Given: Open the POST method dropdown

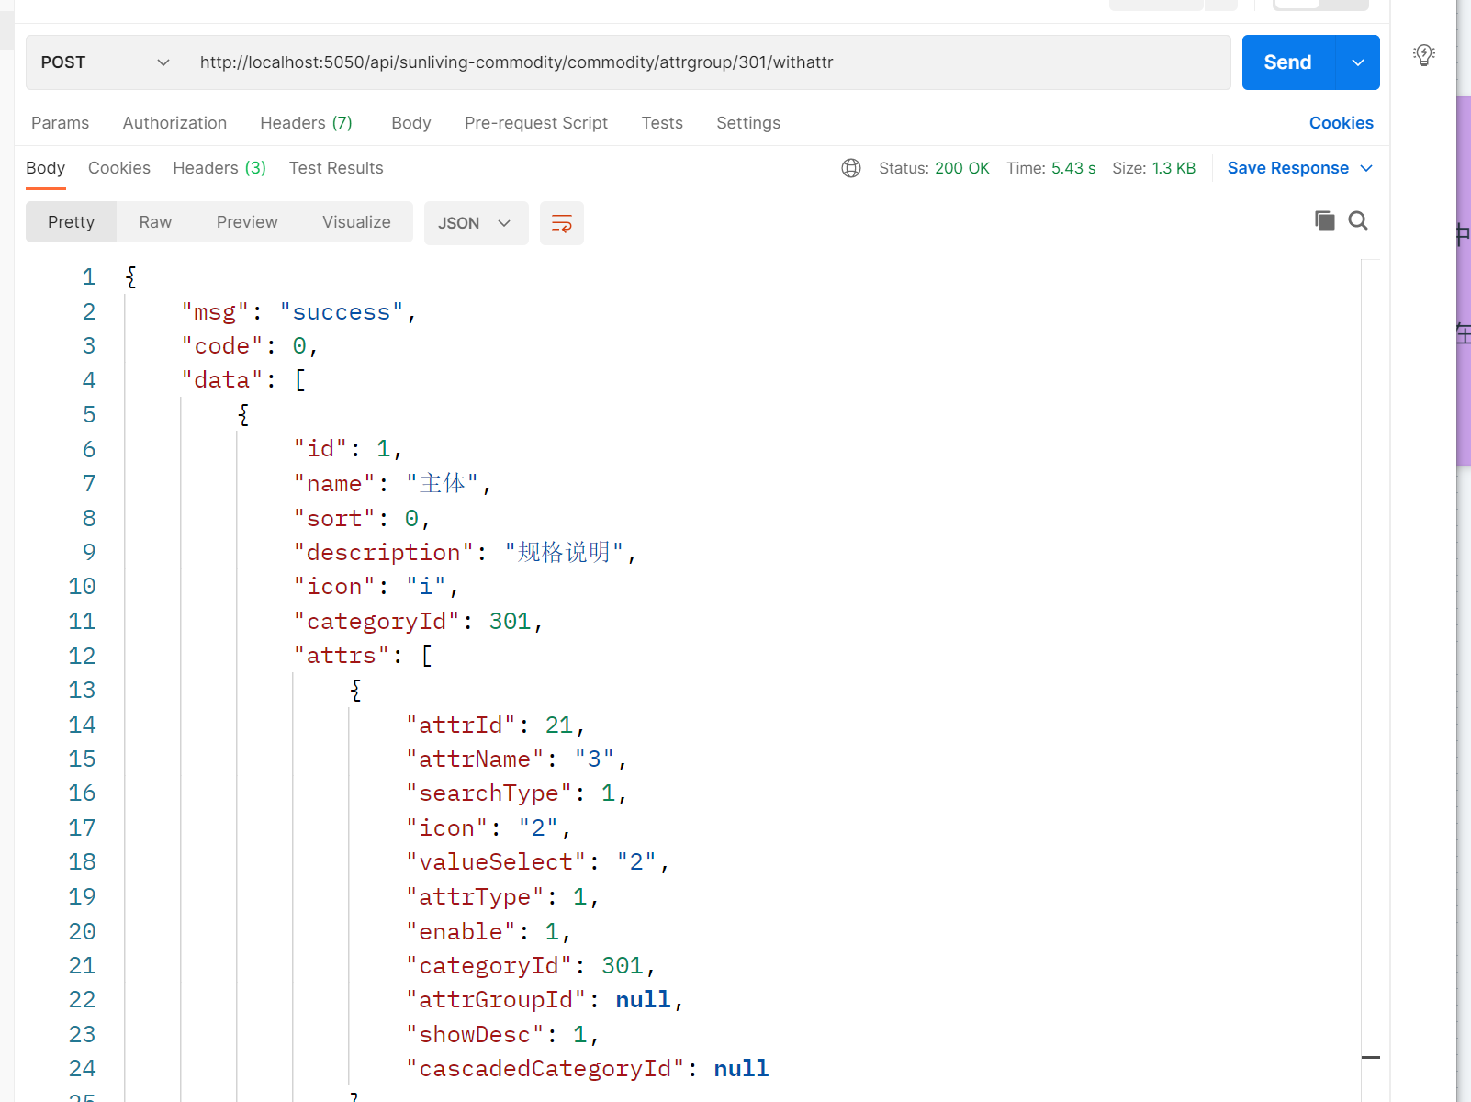Looking at the screenshot, I should coord(106,62).
